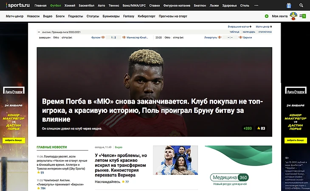
Task: Click right banner забрать бонус button
Action: click(296, 140)
